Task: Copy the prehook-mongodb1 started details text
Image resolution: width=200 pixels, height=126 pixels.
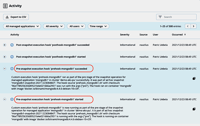Action: tap(194, 109)
